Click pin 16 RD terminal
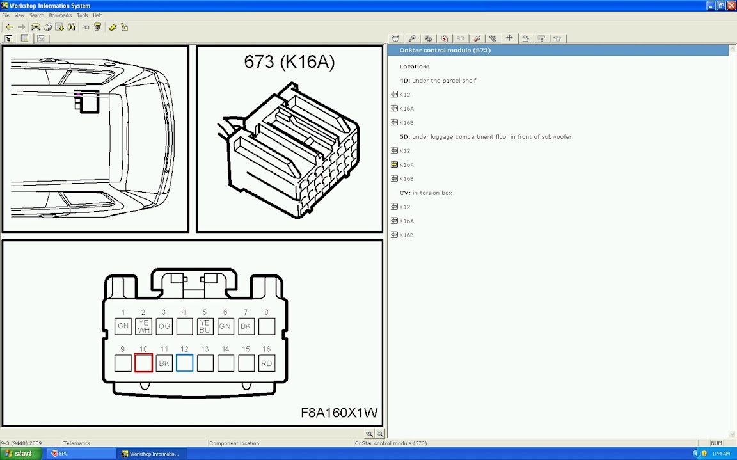 (x=267, y=363)
